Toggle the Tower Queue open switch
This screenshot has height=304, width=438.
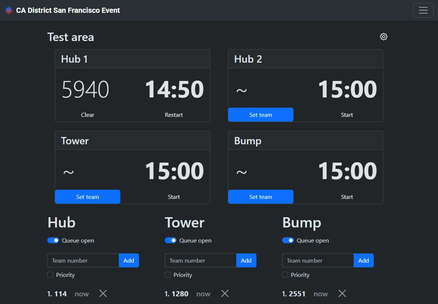click(171, 240)
